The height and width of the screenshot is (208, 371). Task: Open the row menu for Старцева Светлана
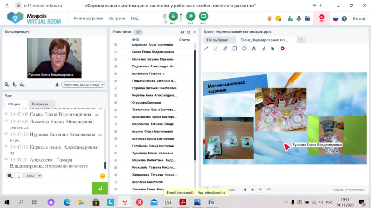pos(115,102)
